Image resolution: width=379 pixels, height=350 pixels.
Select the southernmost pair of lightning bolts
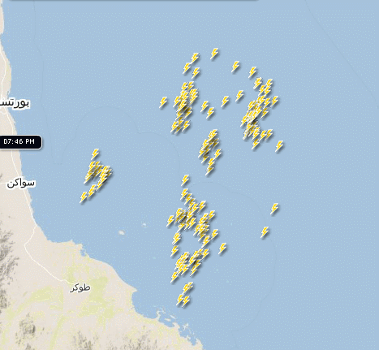pos(183,300)
